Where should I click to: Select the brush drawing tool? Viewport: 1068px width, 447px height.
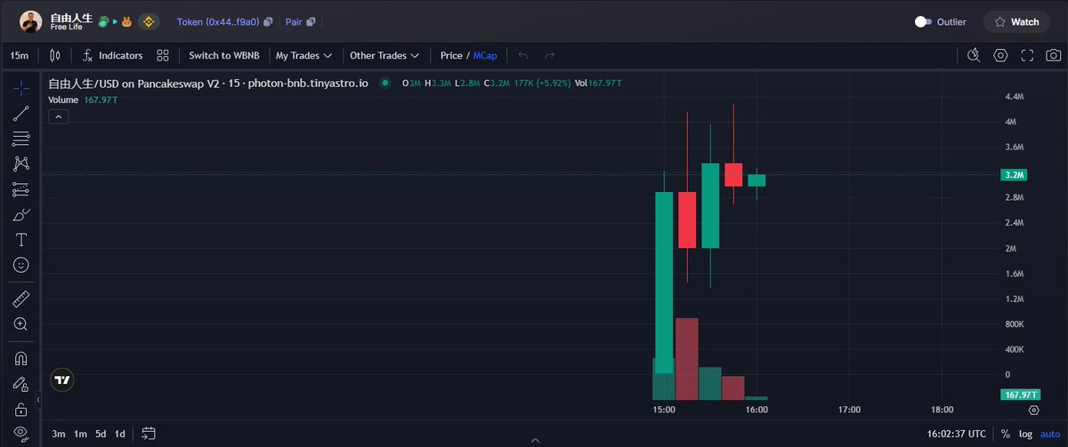point(21,215)
